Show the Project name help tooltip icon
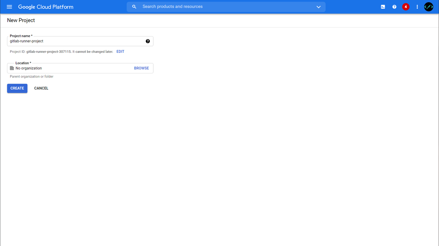439x246 pixels. tap(148, 41)
